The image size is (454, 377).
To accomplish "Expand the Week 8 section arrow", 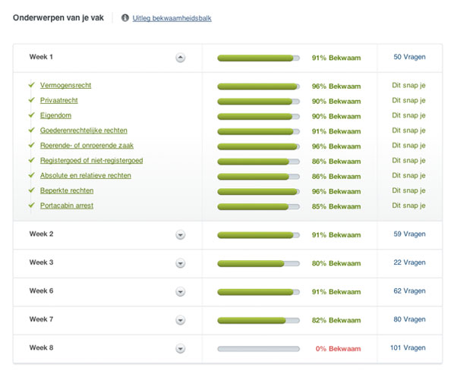I will pyautogui.click(x=180, y=348).
